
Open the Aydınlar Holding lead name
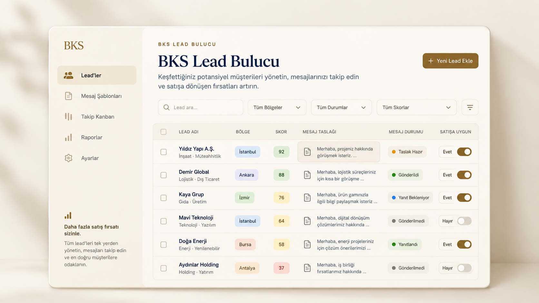click(x=199, y=265)
